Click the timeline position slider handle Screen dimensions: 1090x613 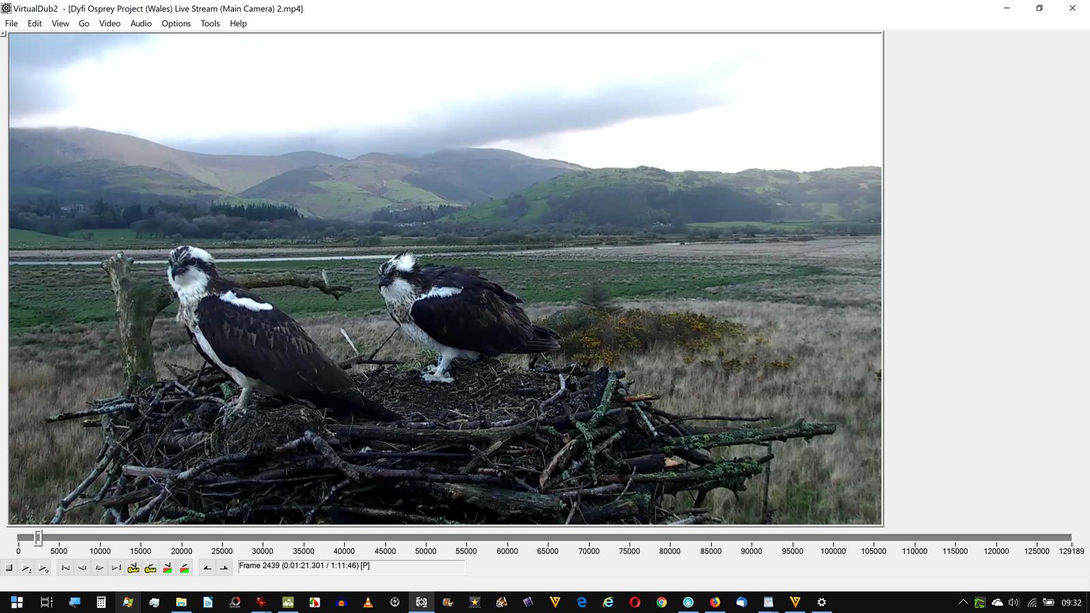(x=38, y=538)
